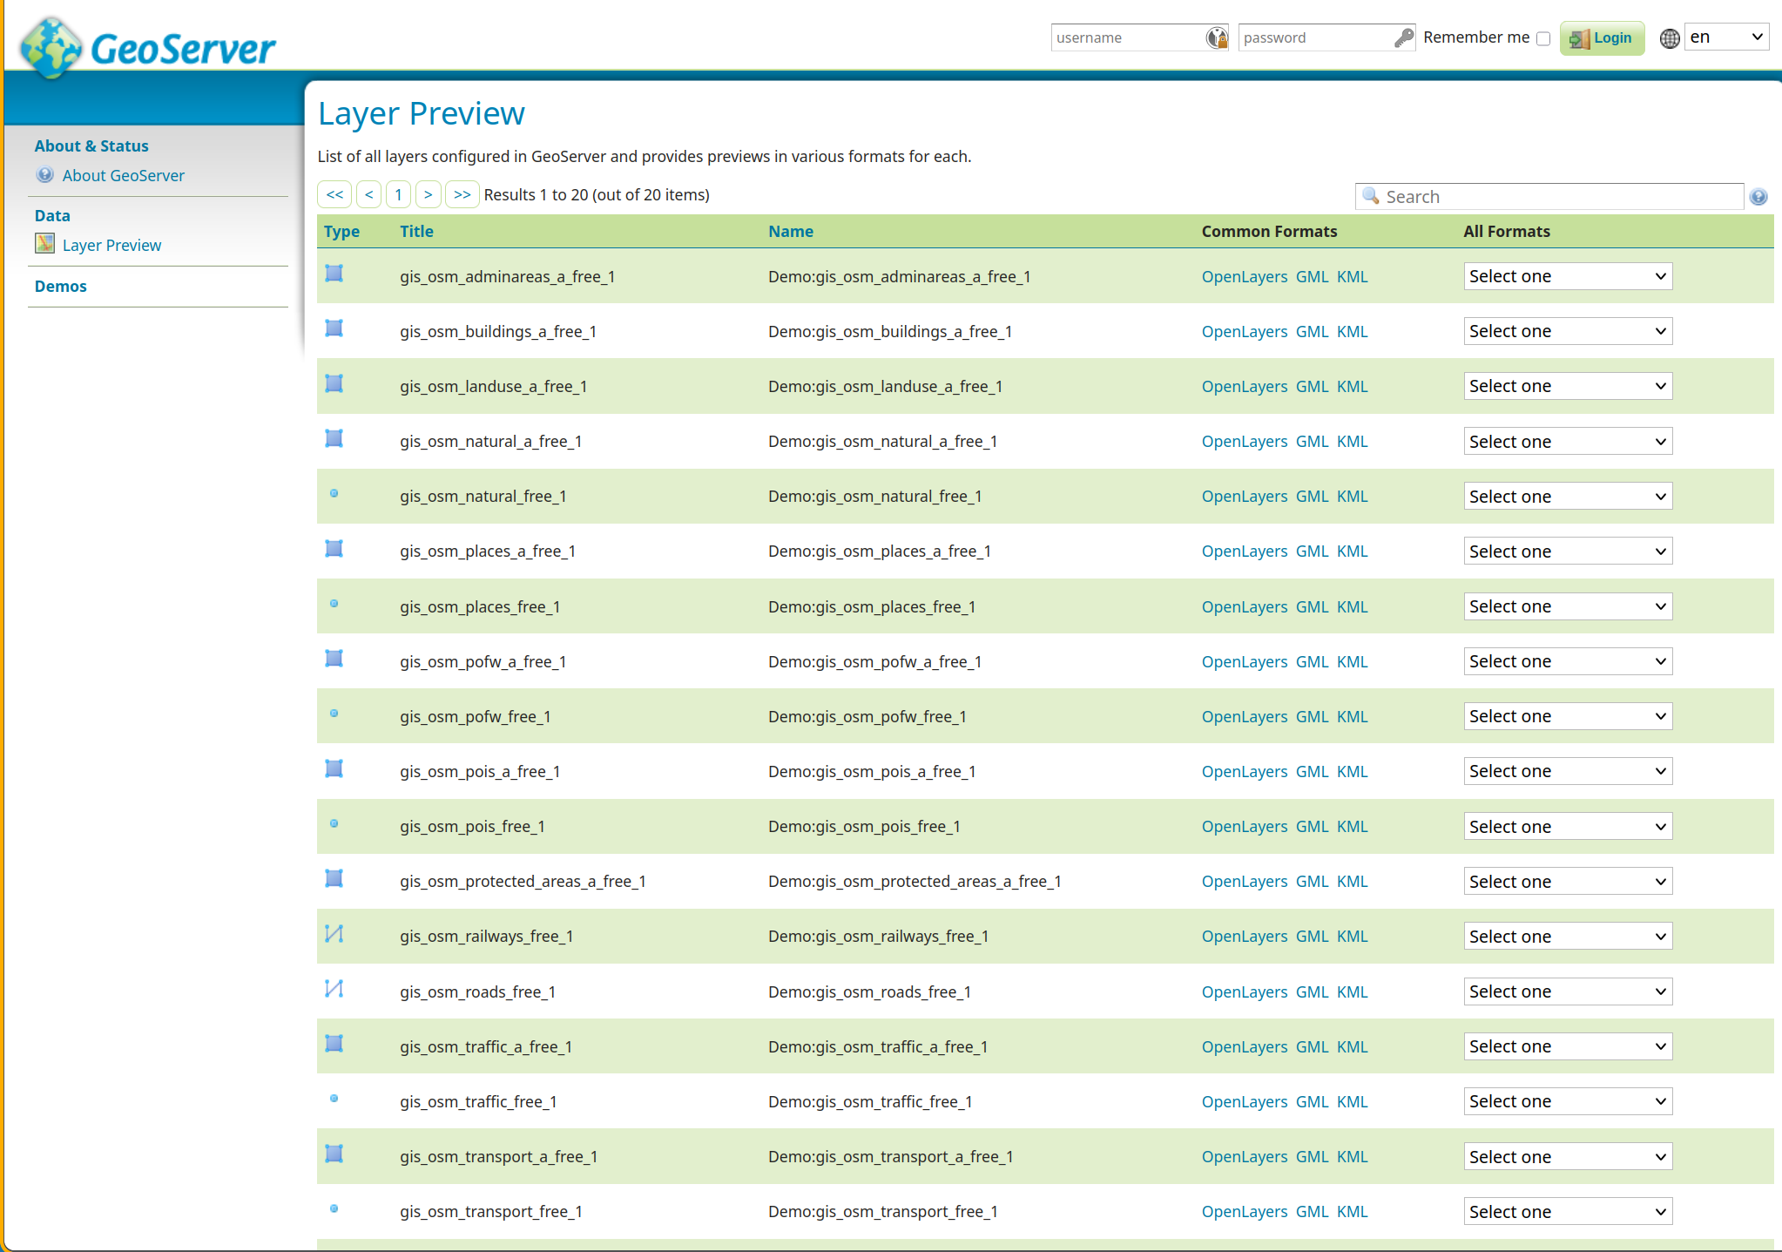Screen dimensions: 1782x1252
Task: Click polygon type icon for gis_osm_adminareas_a_free_1
Action: click(x=334, y=274)
